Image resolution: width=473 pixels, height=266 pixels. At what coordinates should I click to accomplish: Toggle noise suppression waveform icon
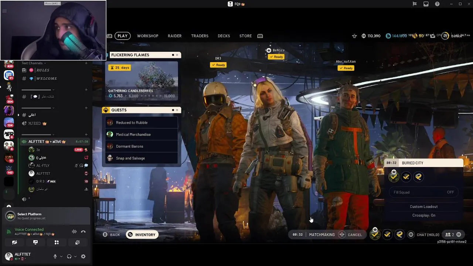(x=74, y=232)
